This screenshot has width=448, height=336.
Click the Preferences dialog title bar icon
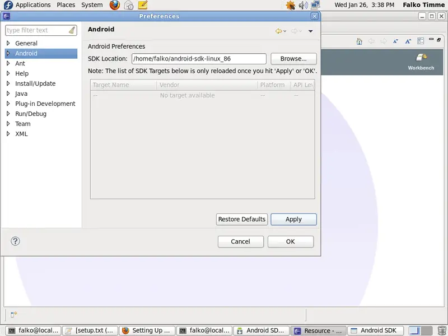click(x=7, y=16)
